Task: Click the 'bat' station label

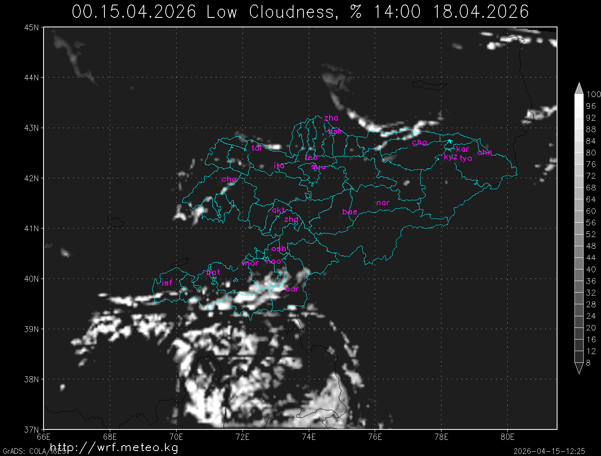Action: [213, 272]
